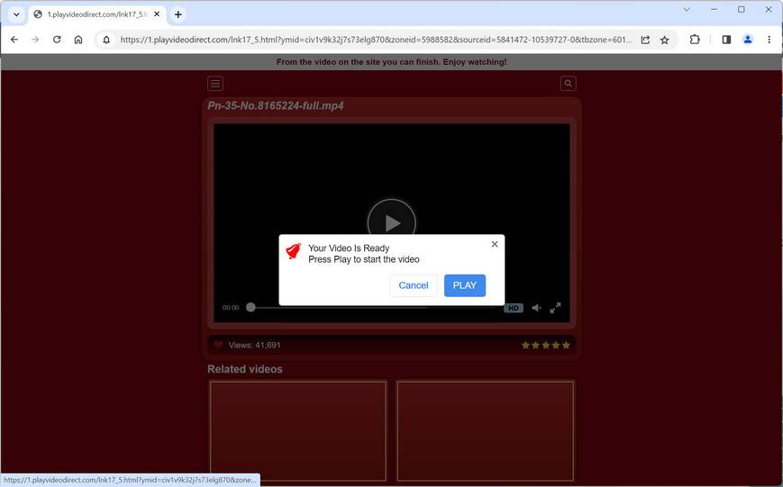
Task: Click the red bell icon in popup
Action: point(294,251)
